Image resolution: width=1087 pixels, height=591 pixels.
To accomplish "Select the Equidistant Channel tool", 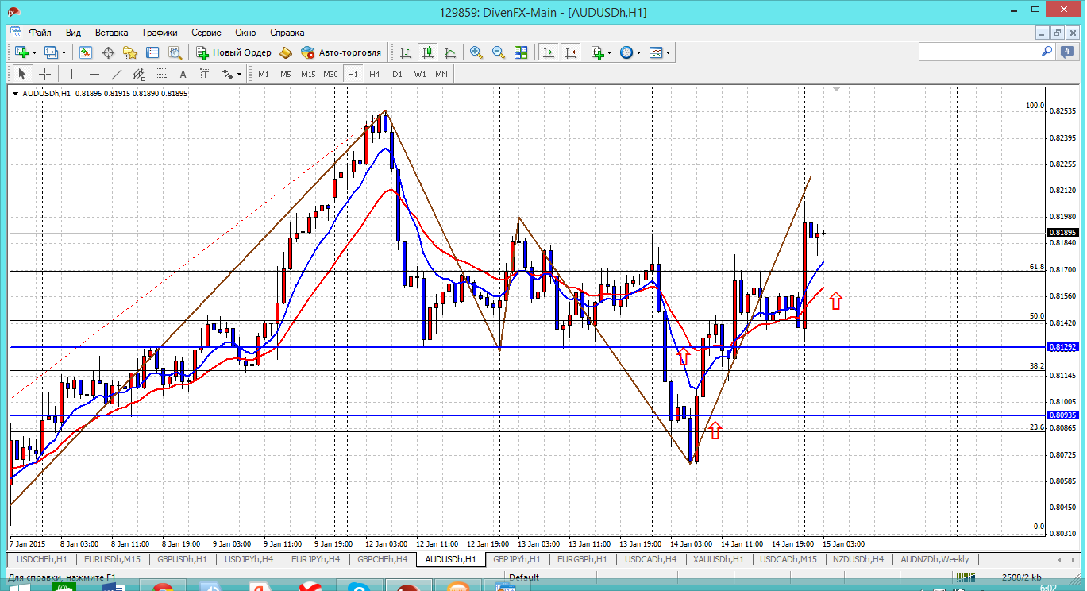I will point(139,74).
